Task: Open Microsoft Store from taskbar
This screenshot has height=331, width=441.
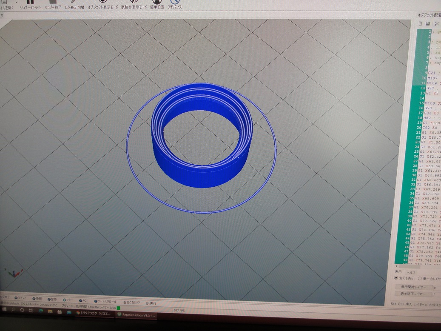Action: pyautogui.click(x=60, y=312)
